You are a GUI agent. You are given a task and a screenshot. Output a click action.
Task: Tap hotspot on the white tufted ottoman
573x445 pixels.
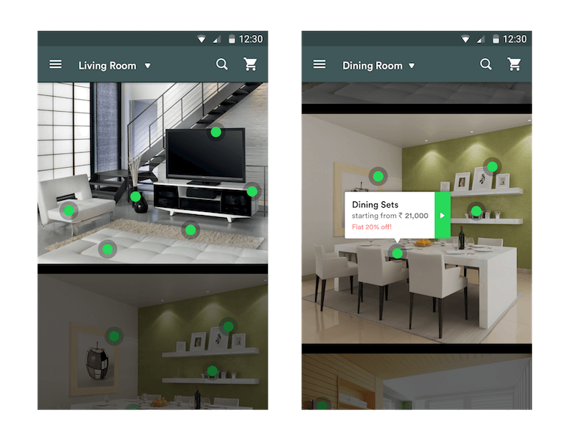(107, 249)
